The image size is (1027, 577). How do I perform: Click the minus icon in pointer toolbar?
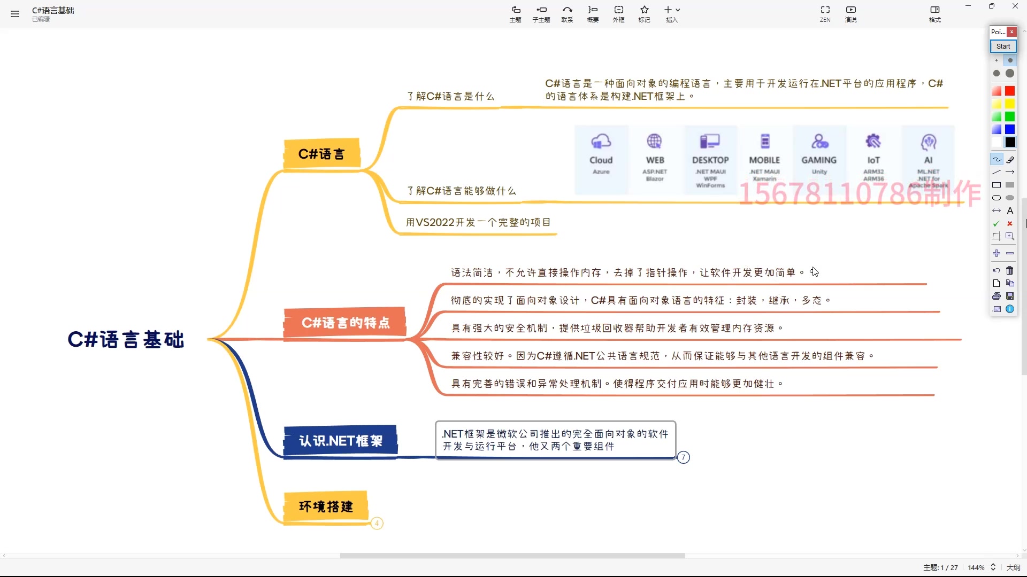click(x=1010, y=253)
